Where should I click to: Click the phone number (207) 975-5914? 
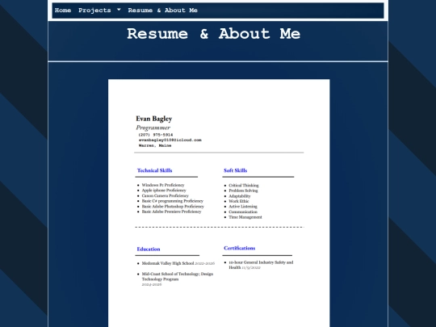pos(156,135)
